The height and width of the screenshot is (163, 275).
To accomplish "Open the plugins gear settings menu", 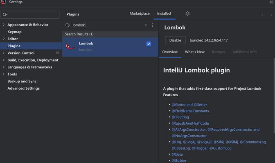I will [x=187, y=13].
